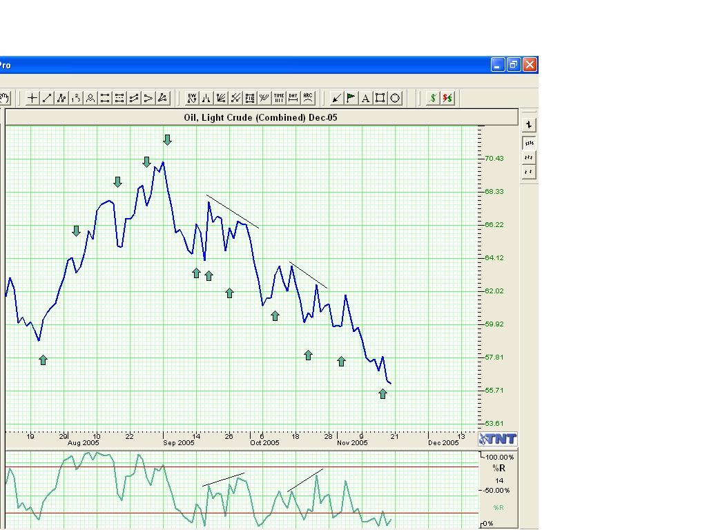Toggle the dense bar spacing button
The image size is (707, 530).
[529, 144]
